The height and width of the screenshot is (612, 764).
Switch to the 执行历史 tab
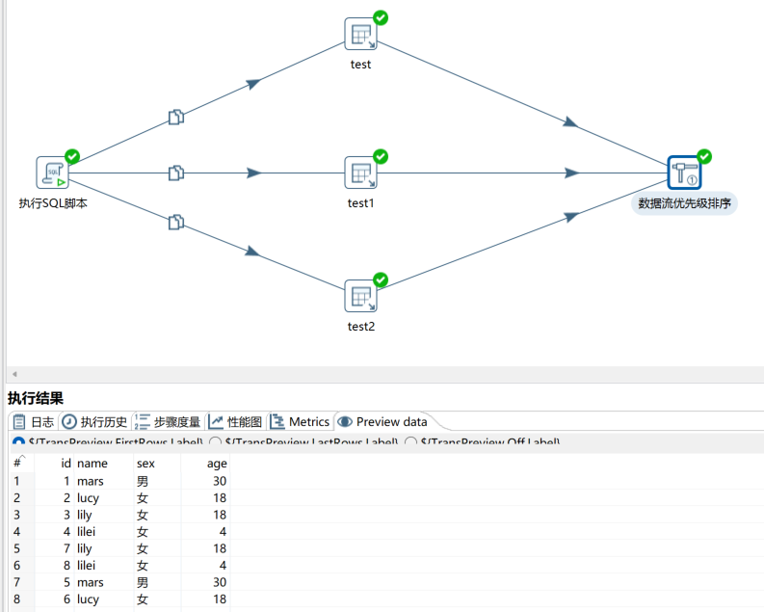click(x=94, y=421)
